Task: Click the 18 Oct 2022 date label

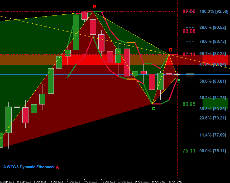Action: [x=159, y=181]
